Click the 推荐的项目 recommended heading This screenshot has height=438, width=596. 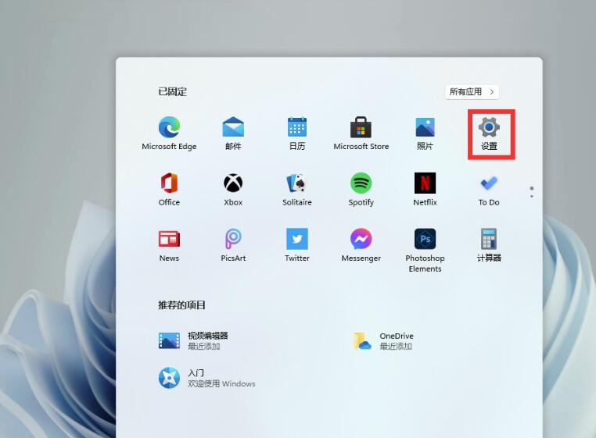pyautogui.click(x=181, y=305)
